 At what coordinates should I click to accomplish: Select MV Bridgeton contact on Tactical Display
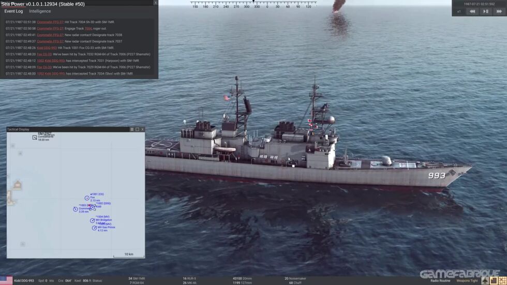coord(92,220)
